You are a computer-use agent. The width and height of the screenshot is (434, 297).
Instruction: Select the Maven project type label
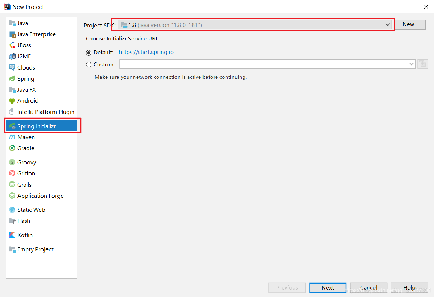tap(26, 137)
